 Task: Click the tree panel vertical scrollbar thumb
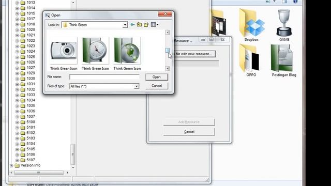pos(73,154)
